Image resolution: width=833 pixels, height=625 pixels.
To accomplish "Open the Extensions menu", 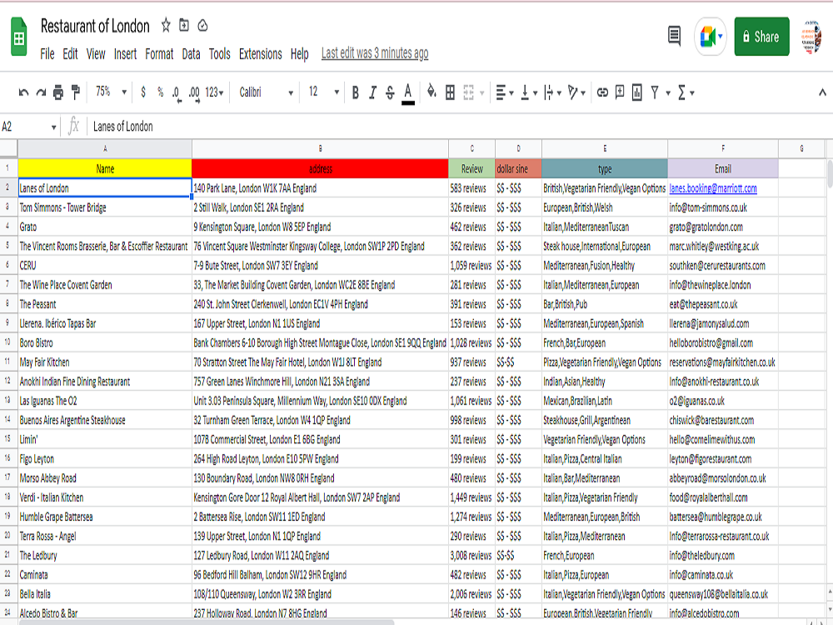I will (x=260, y=53).
